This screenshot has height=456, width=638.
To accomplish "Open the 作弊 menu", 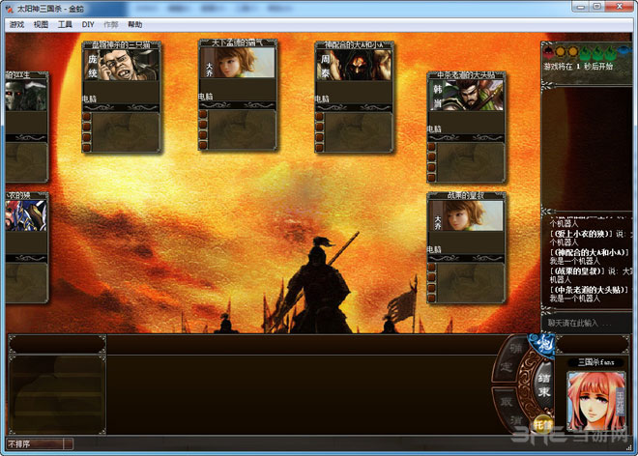I will click(x=110, y=25).
